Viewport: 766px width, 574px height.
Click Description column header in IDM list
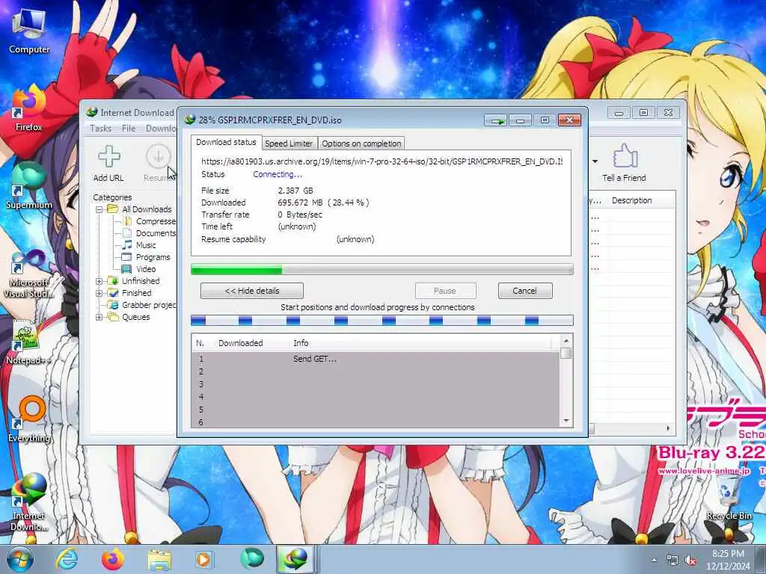(x=631, y=200)
